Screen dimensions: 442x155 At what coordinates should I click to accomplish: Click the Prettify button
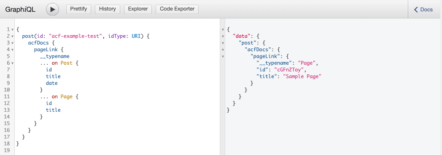[78, 9]
